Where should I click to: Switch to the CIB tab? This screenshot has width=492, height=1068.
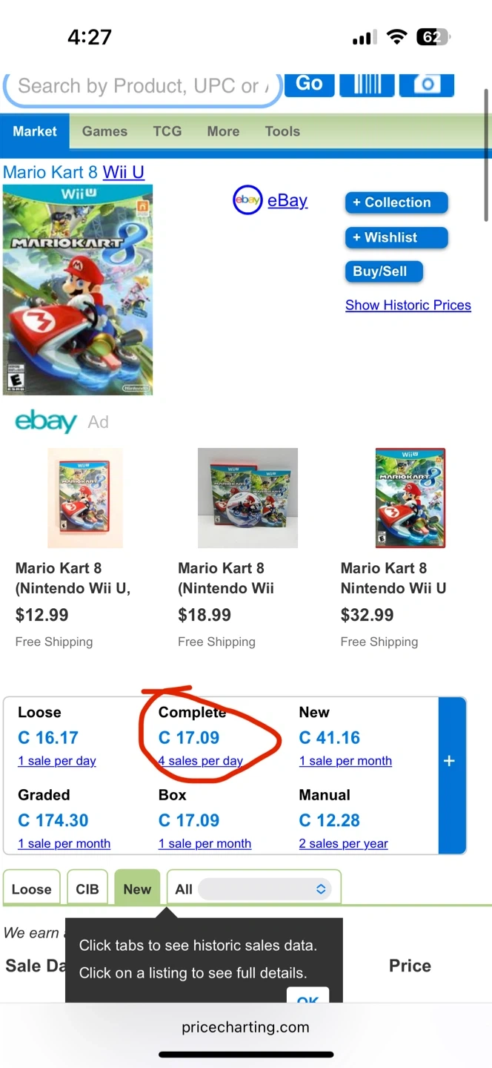pos(87,889)
